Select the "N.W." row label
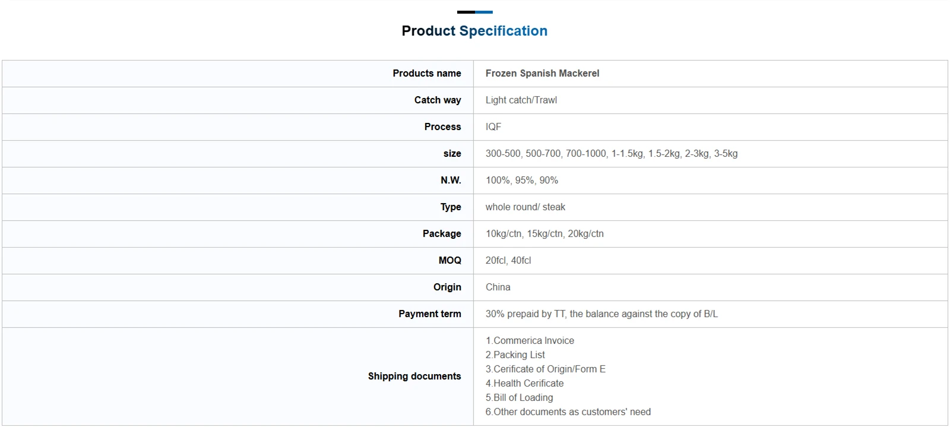The width and height of the screenshot is (950, 427). coord(451,180)
